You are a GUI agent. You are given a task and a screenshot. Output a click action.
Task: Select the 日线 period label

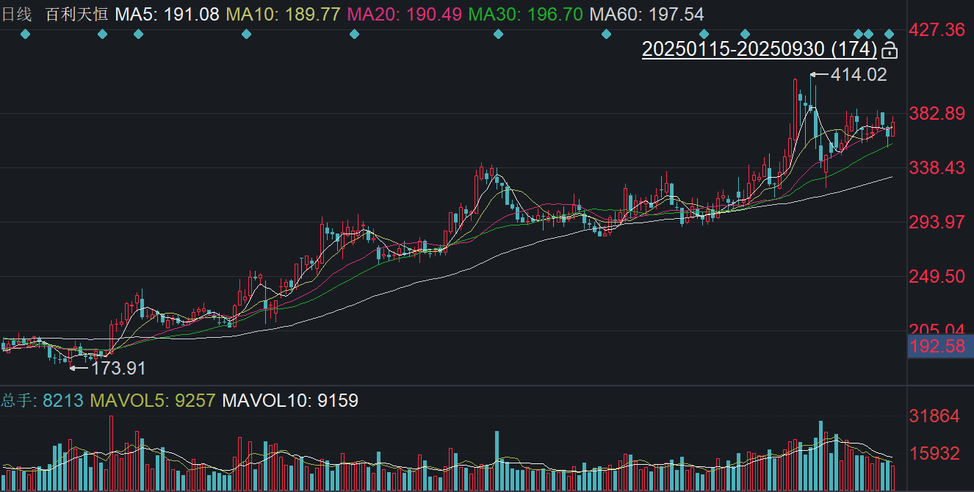click(17, 14)
